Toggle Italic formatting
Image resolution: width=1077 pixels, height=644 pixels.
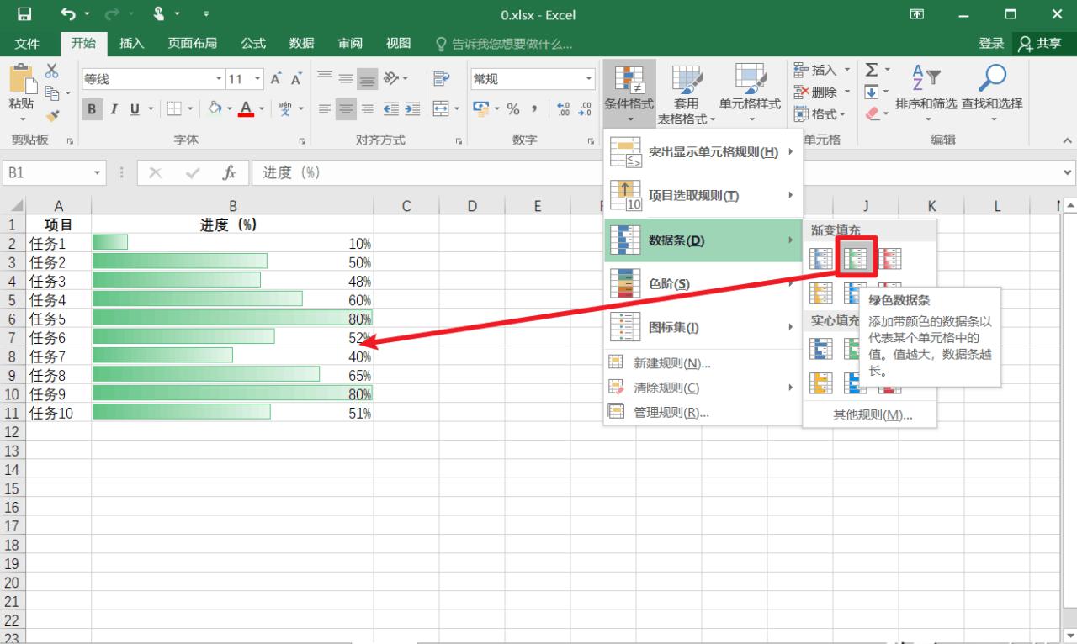coord(113,108)
